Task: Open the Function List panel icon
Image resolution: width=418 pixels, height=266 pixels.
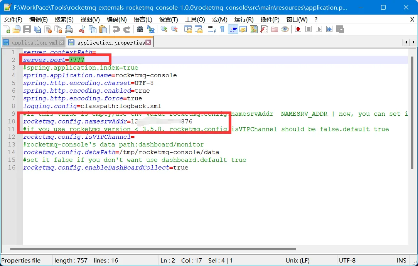Action: pyautogui.click(x=264, y=29)
